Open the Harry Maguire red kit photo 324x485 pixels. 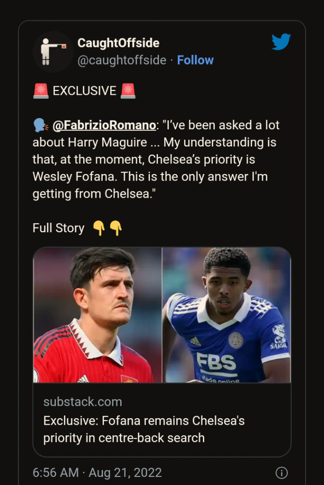coord(98,315)
